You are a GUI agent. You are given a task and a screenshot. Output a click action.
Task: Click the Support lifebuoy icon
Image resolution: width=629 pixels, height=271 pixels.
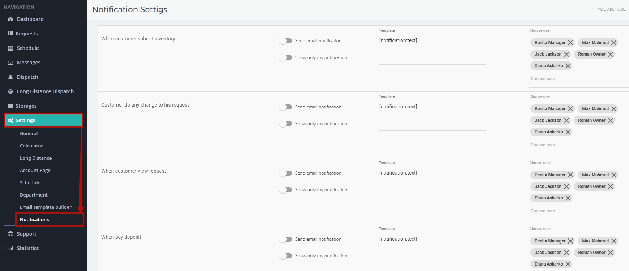point(10,234)
